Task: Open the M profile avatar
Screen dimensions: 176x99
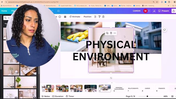Action: pyautogui.click(x=145, y=11)
